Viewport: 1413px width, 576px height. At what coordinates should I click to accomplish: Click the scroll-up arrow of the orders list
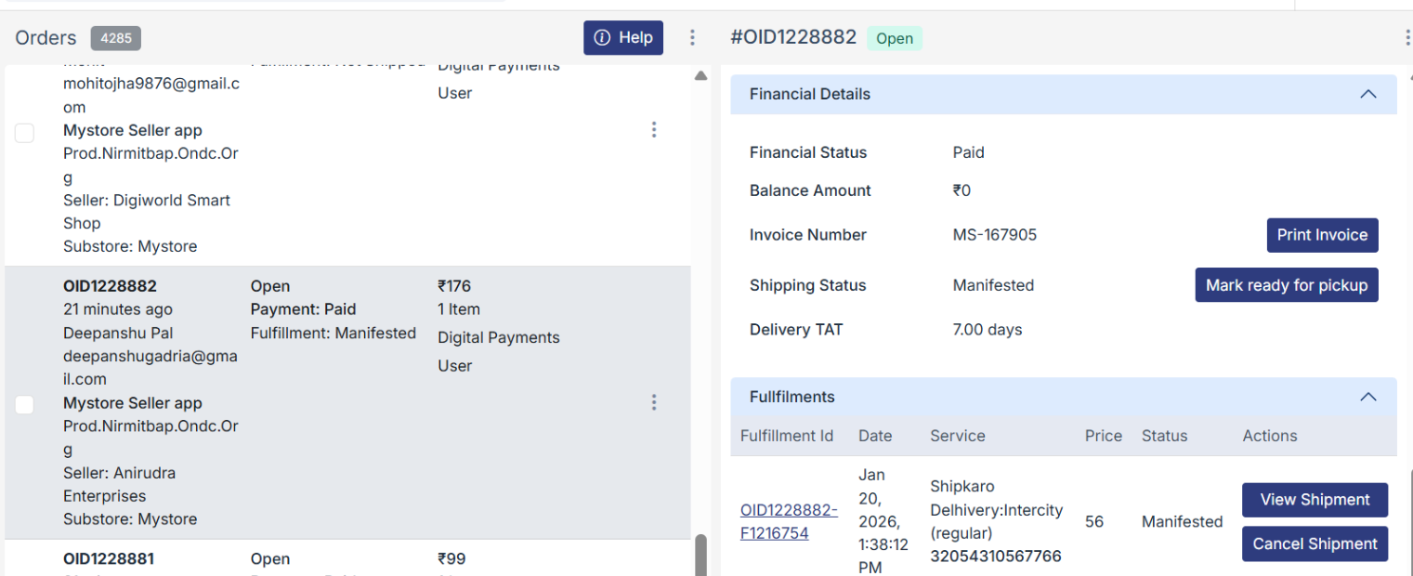(701, 76)
